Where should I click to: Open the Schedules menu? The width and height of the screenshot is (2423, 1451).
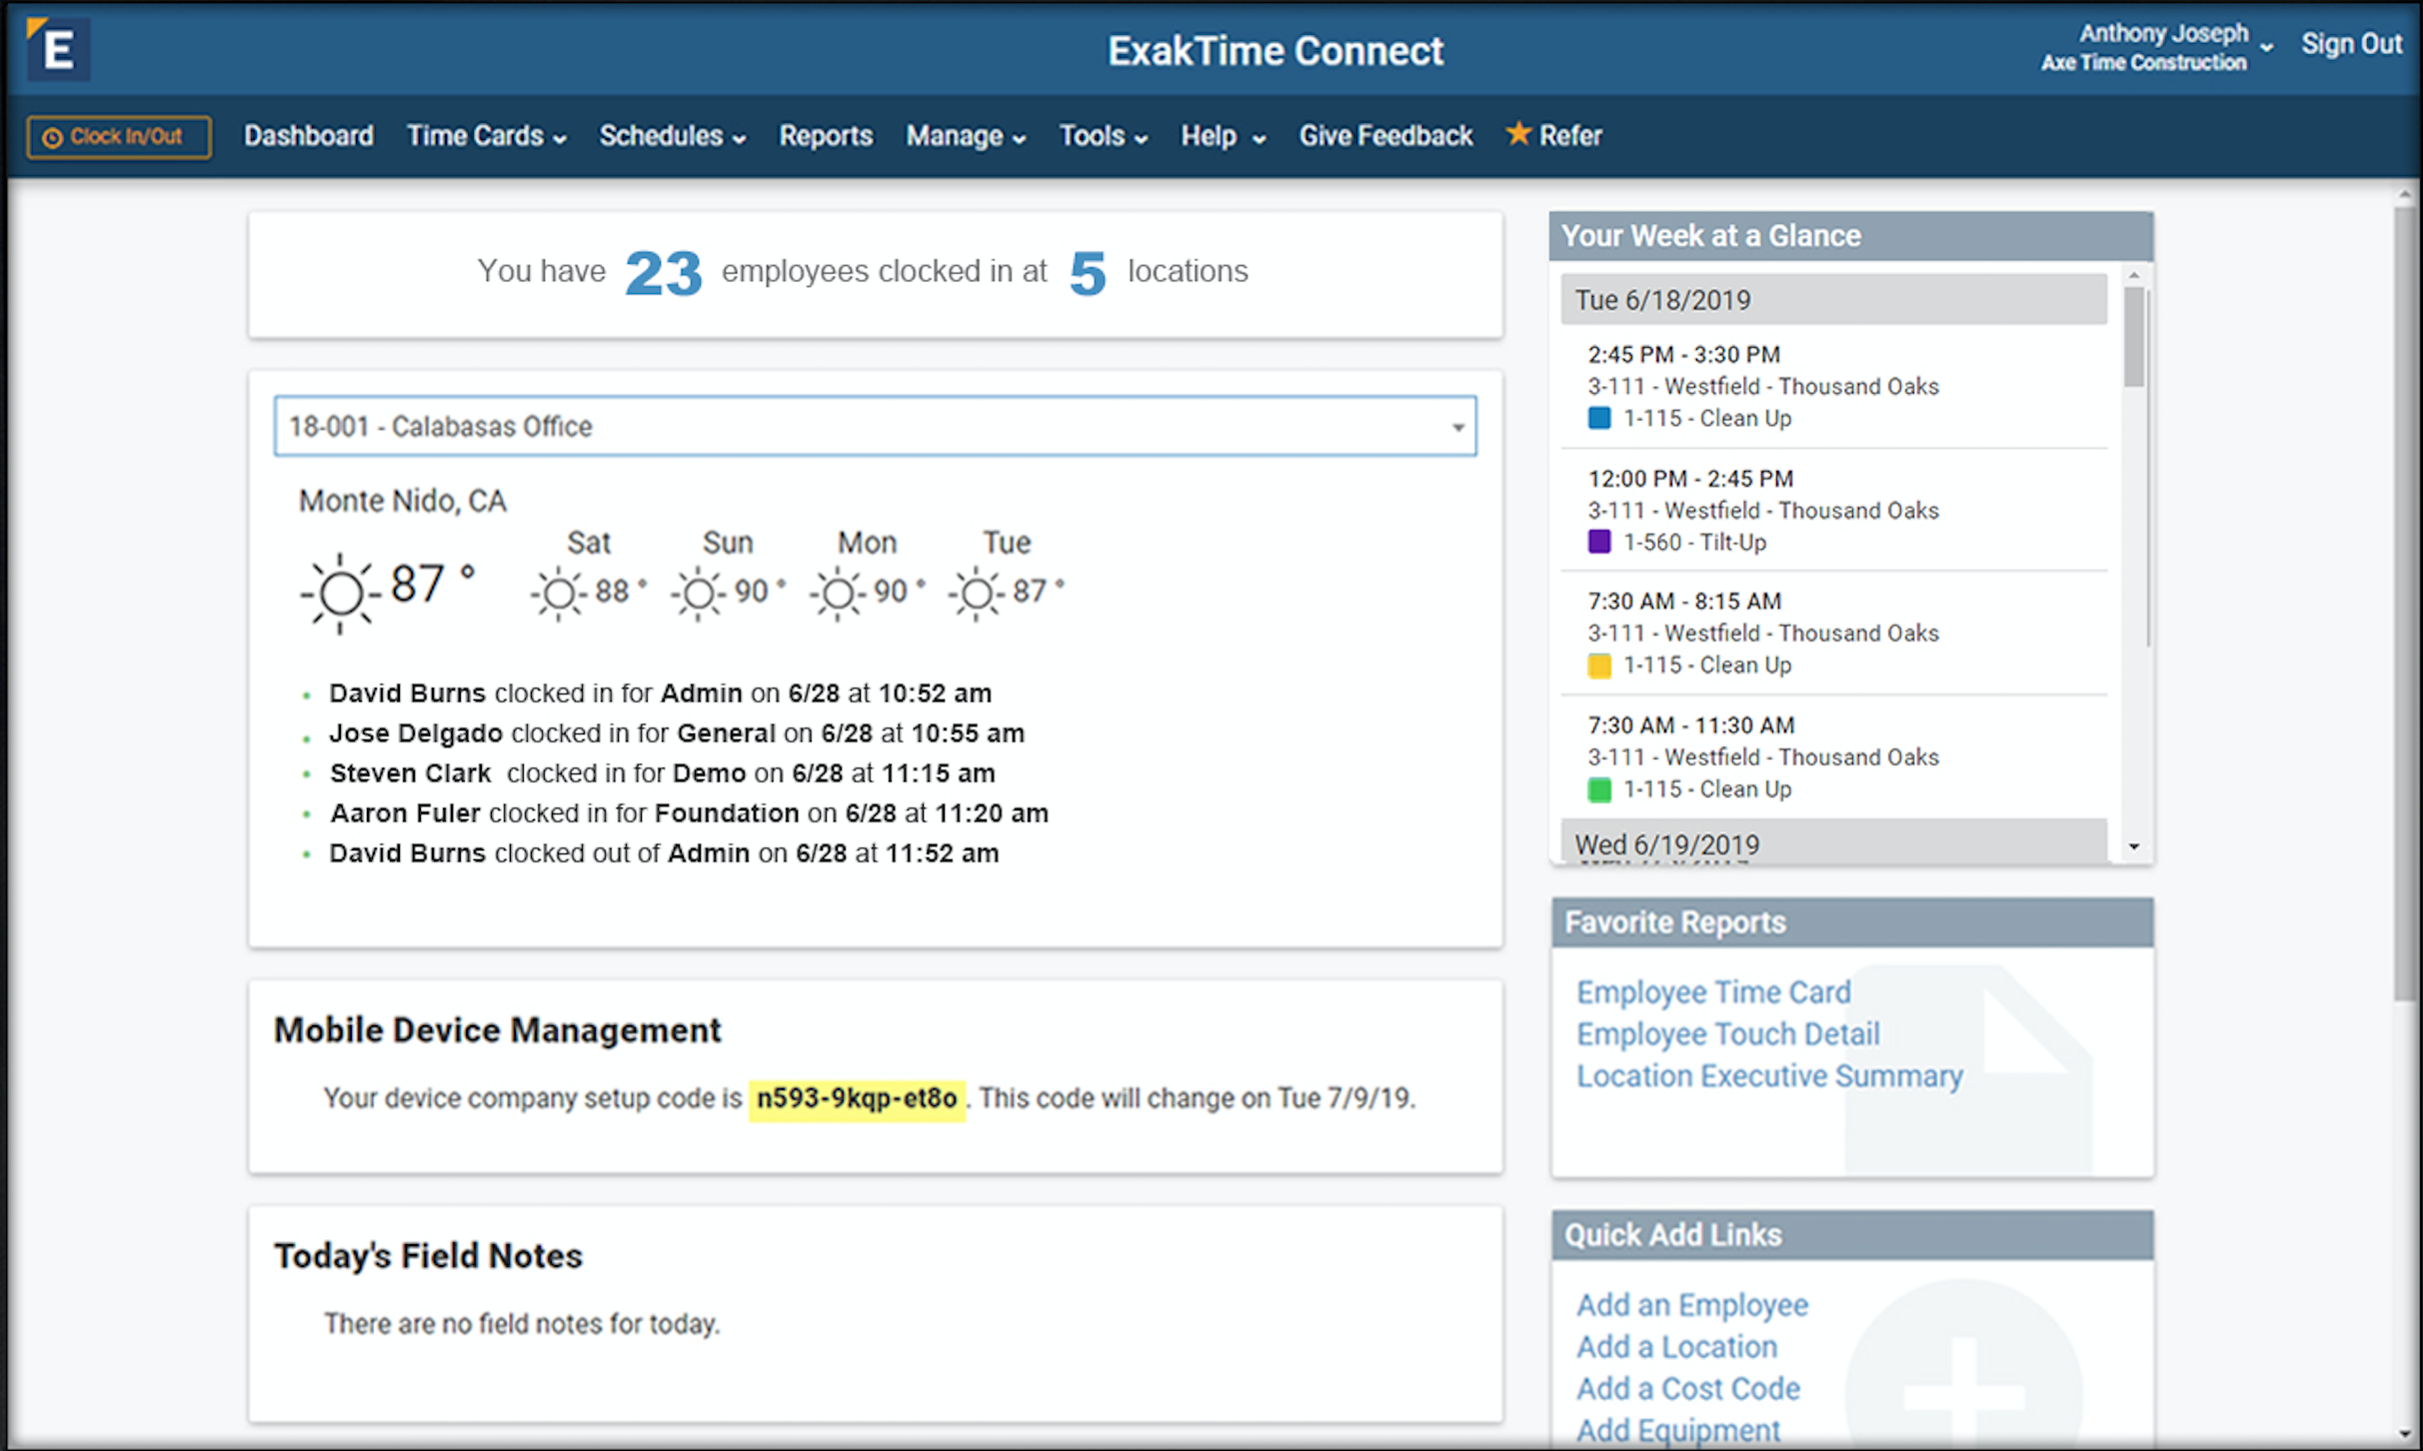click(672, 136)
